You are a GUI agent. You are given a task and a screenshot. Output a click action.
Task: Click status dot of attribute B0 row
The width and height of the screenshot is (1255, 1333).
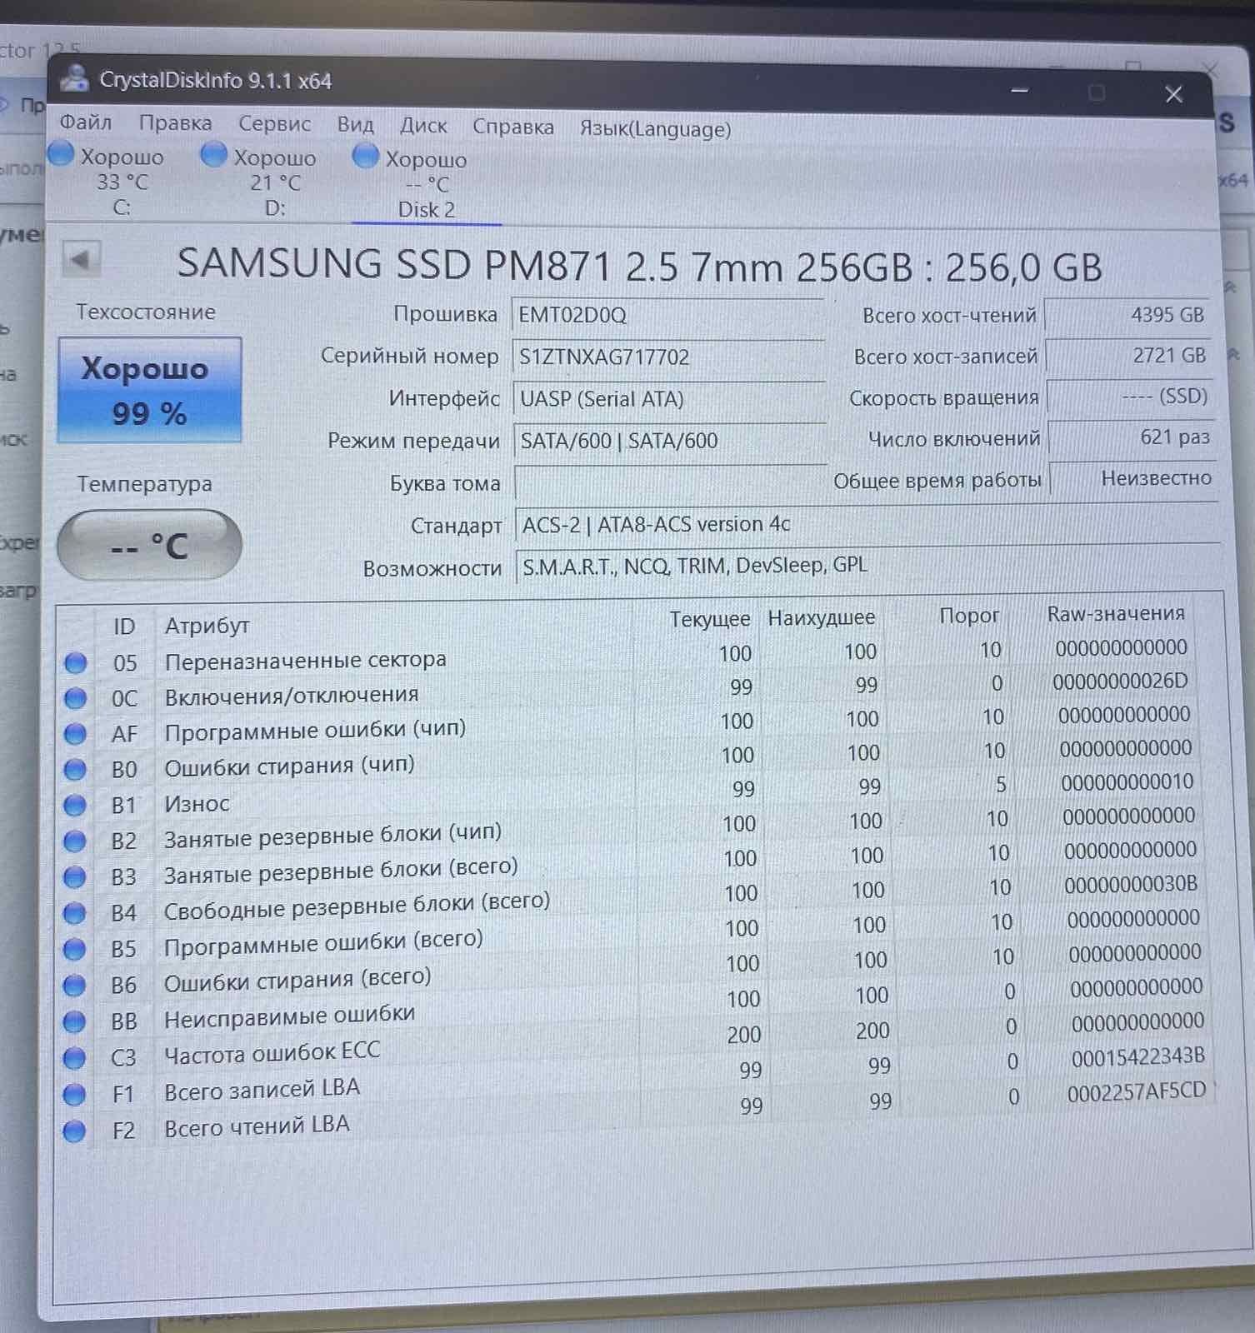76,769
